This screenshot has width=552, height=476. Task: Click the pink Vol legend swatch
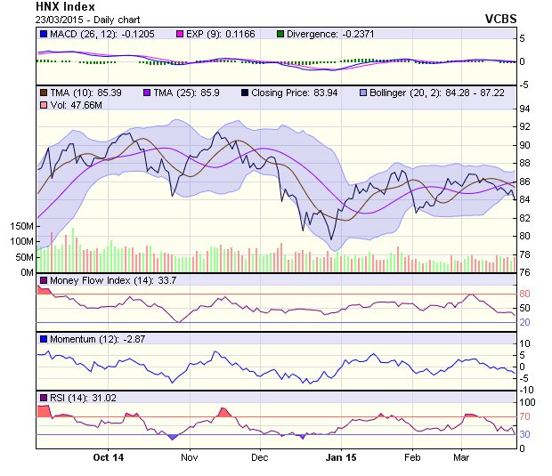click(43, 106)
